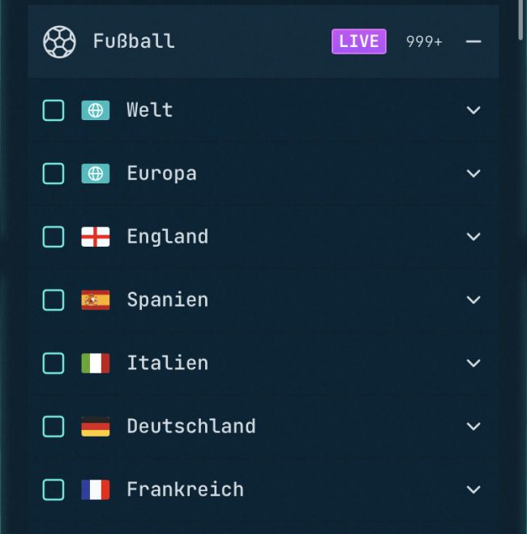Click the soccer ball icon

[x=59, y=41]
